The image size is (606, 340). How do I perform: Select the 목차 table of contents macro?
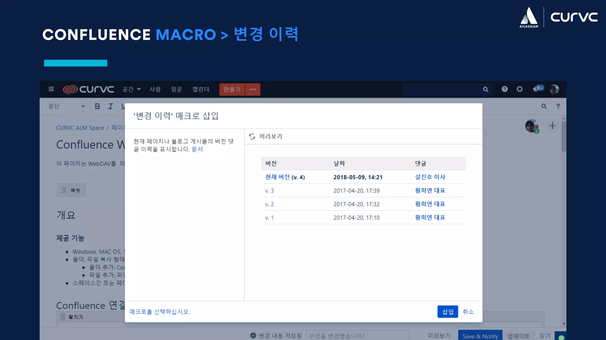point(71,190)
